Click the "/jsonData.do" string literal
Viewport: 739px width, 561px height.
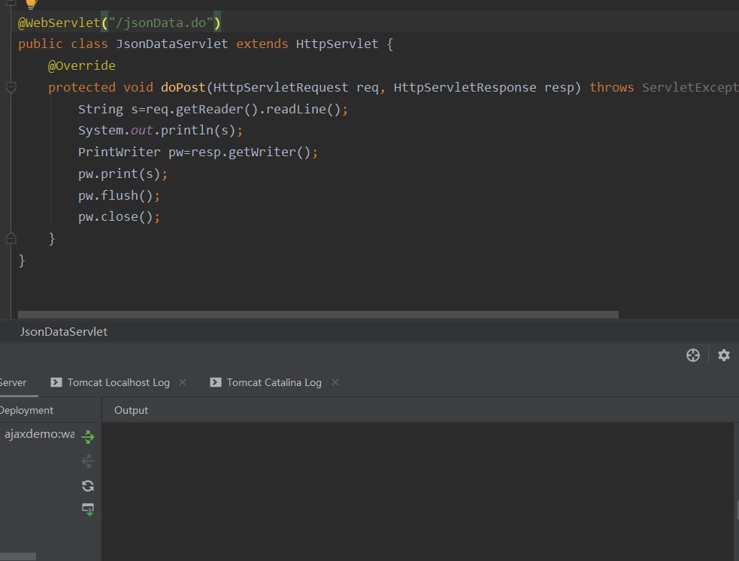161,23
